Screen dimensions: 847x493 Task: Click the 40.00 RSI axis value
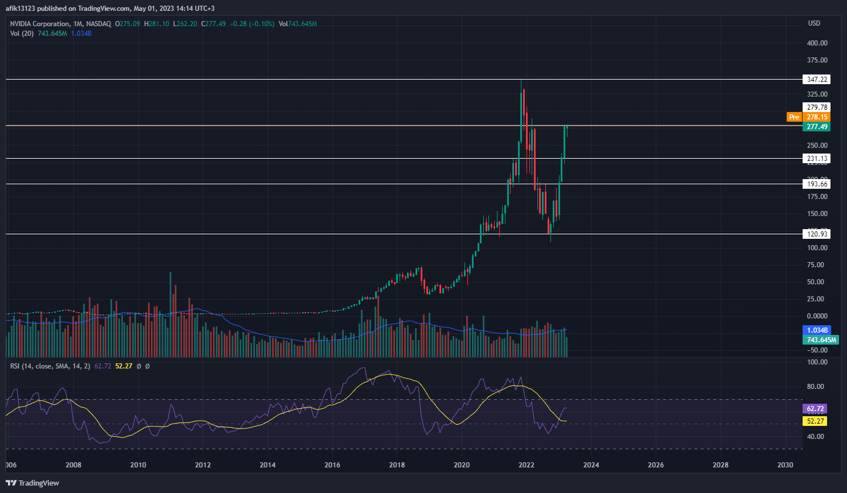(x=816, y=437)
